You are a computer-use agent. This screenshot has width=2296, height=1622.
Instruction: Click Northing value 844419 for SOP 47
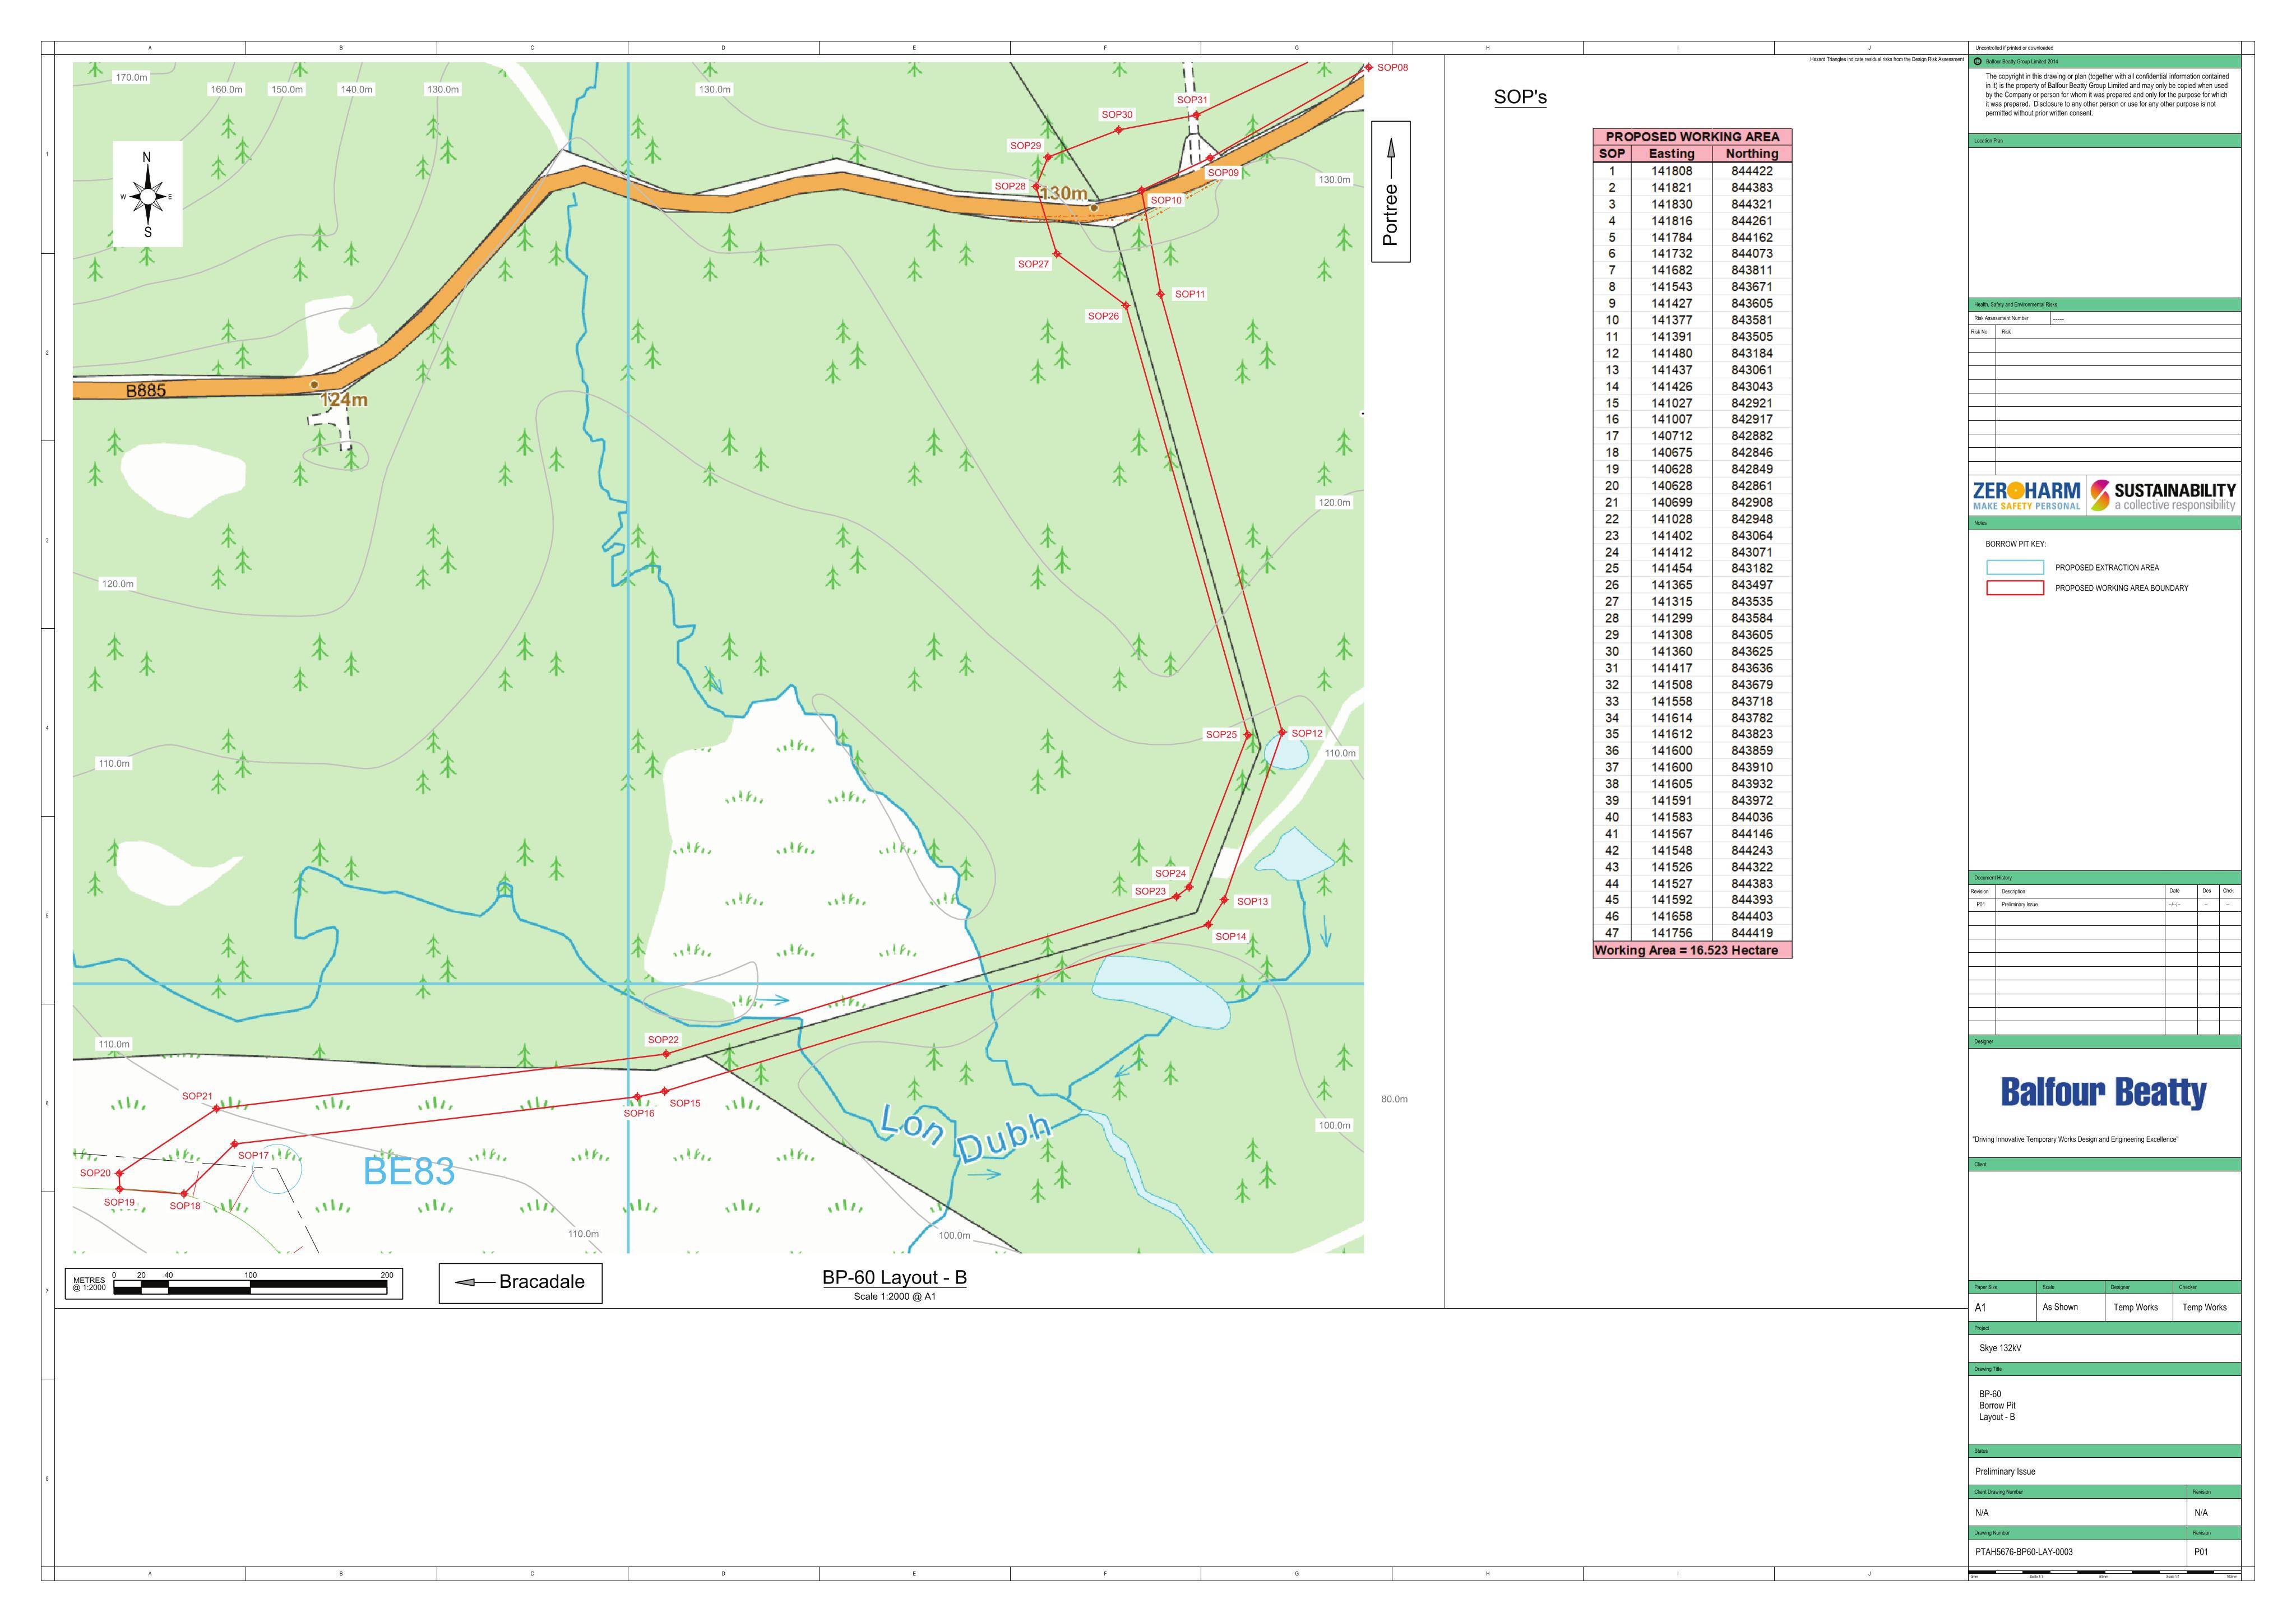(x=1752, y=933)
